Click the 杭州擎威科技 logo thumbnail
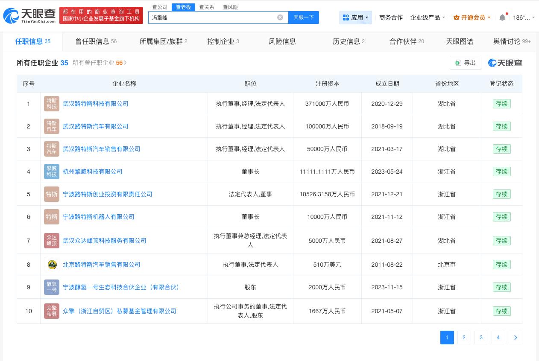The height and width of the screenshot is (361, 539). coord(52,172)
